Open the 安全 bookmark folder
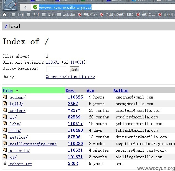Viewport: 175px width, 171px height. (48, 15)
